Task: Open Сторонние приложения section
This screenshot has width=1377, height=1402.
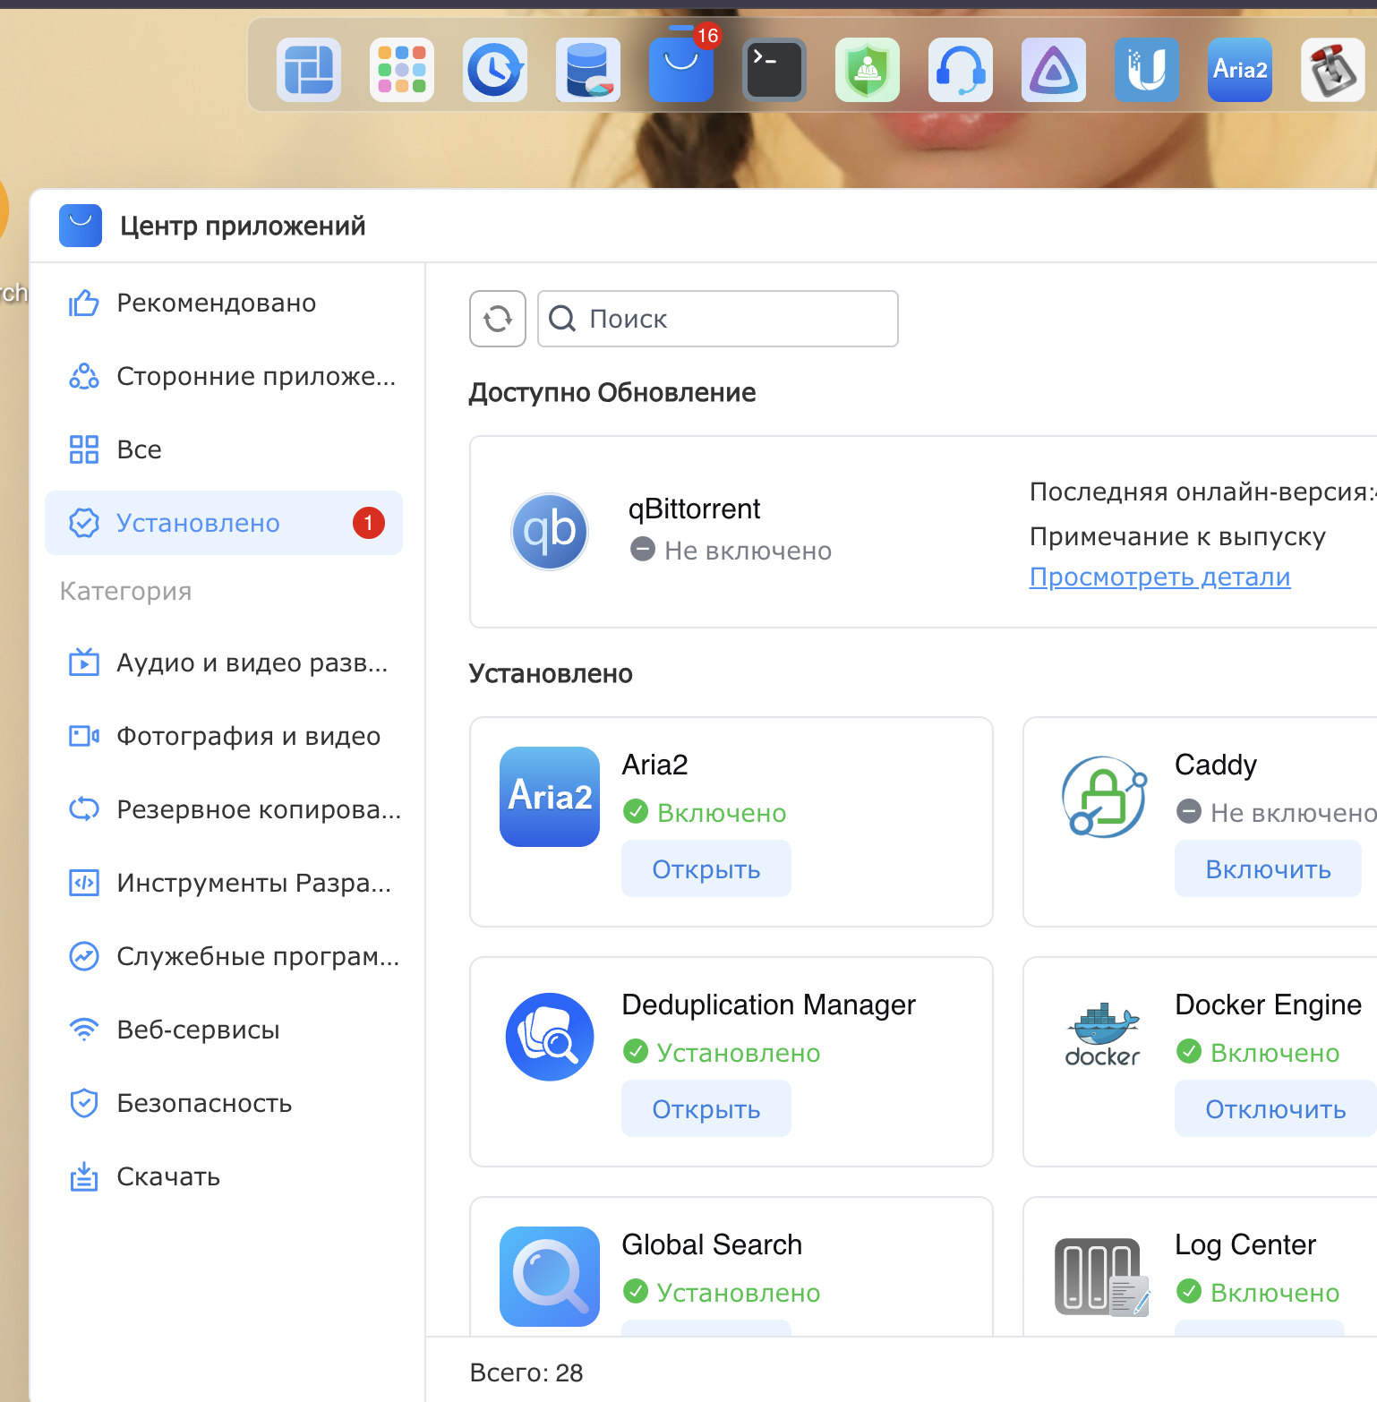Action: point(224,376)
